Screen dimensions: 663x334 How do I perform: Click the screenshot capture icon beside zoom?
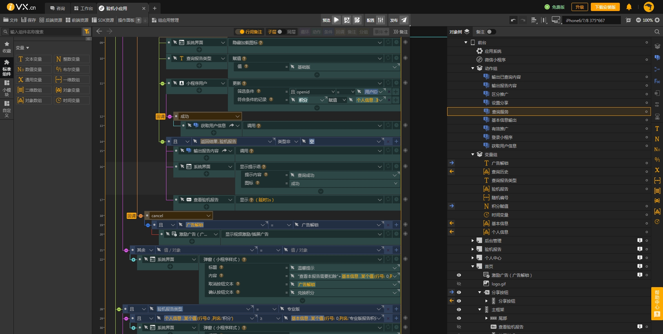tap(628, 20)
